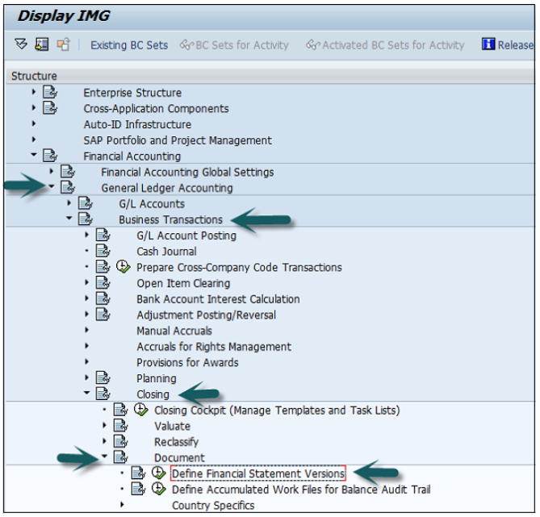Screen dimensions: 540x517
Task: Click BC Sets for Activity button
Action: click(x=235, y=45)
